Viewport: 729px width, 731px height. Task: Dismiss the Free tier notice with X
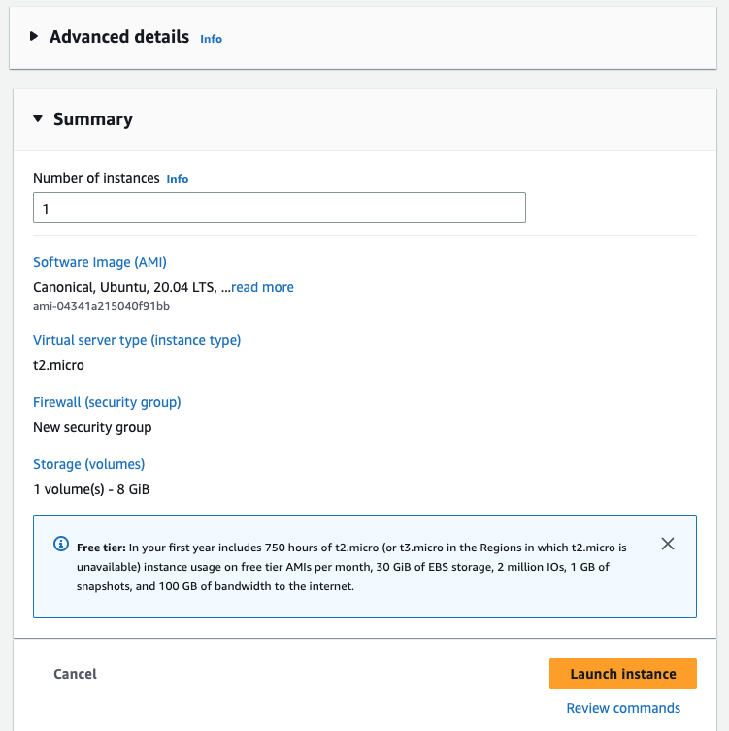point(668,544)
